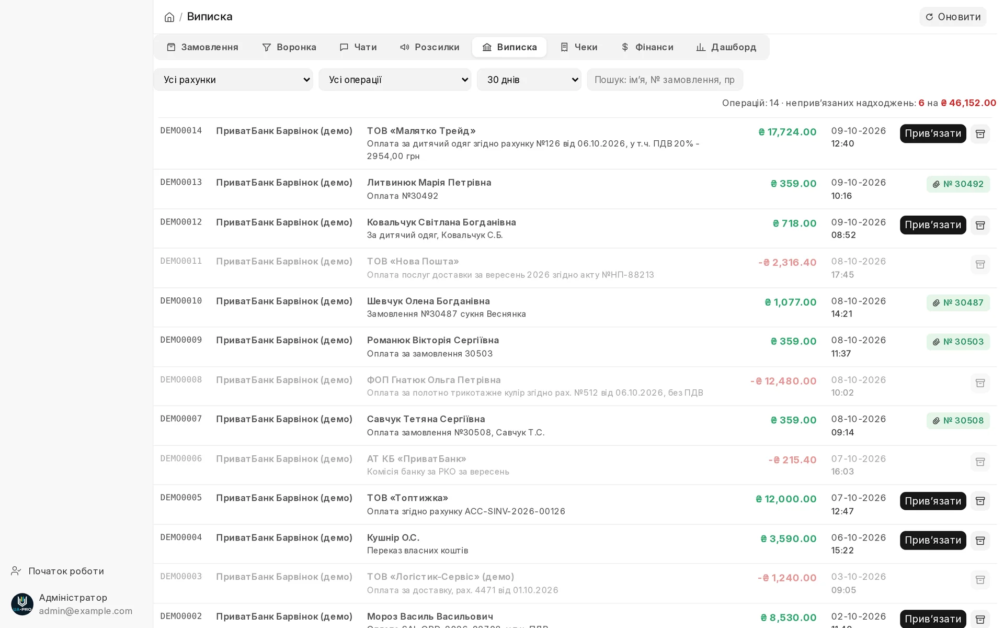Click Прив'язати for Малятко Трейд payment
The height and width of the screenshot is (628, 1004).
point(933,134)
